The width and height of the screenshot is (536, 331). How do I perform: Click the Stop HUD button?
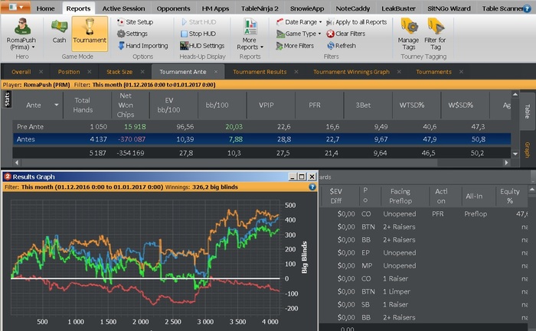[198, 34]
